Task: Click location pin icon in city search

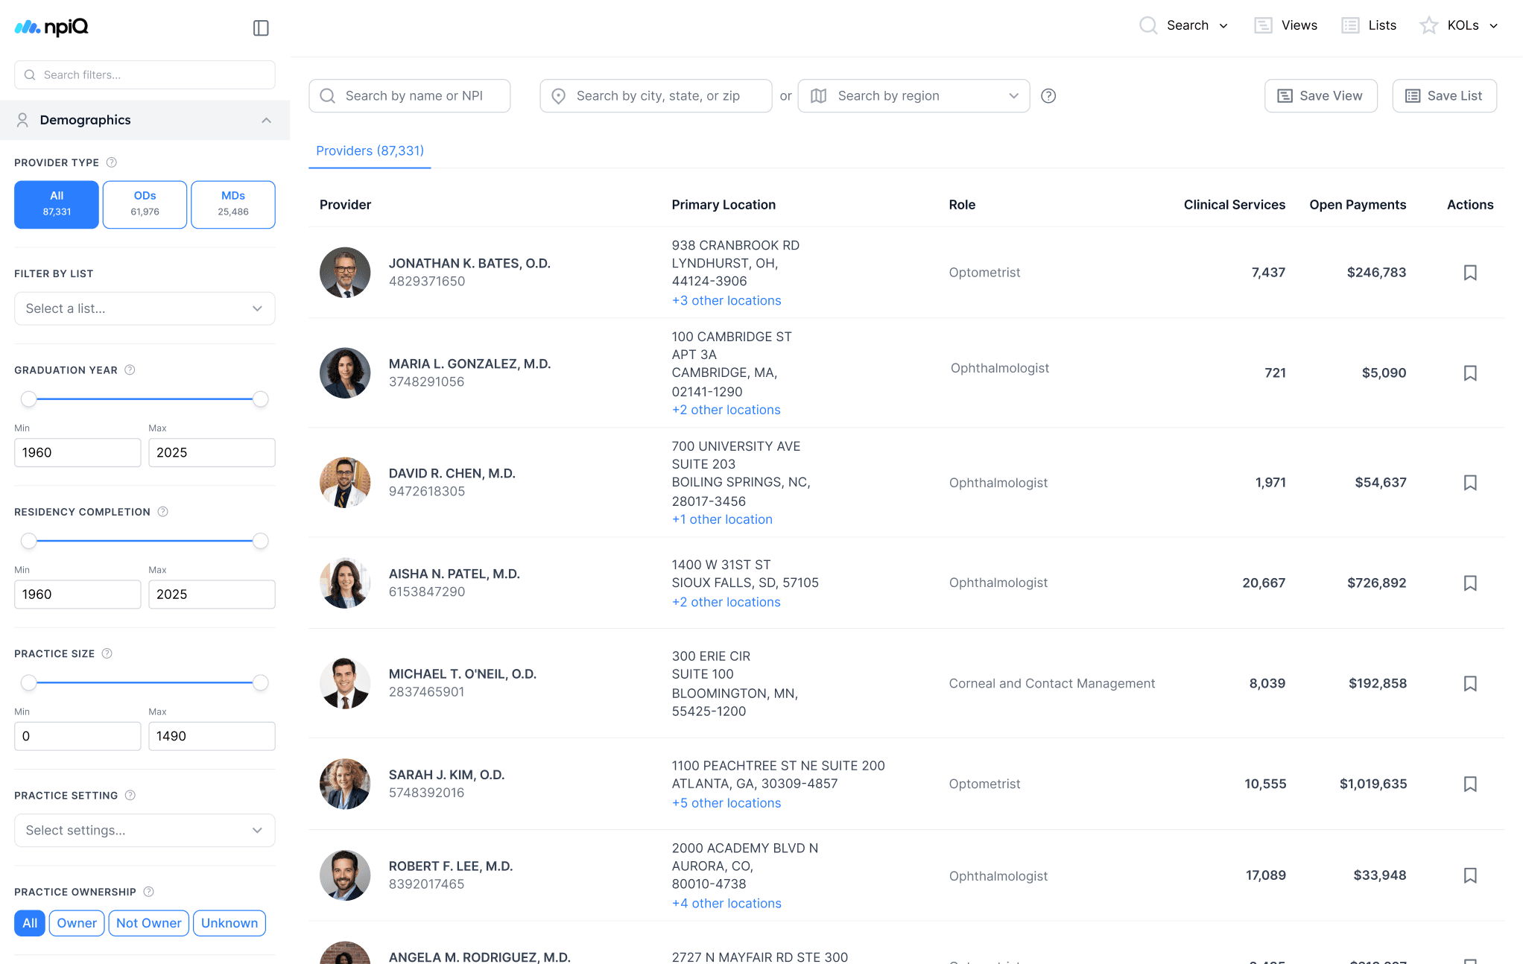Action: (x=558, y=96)
